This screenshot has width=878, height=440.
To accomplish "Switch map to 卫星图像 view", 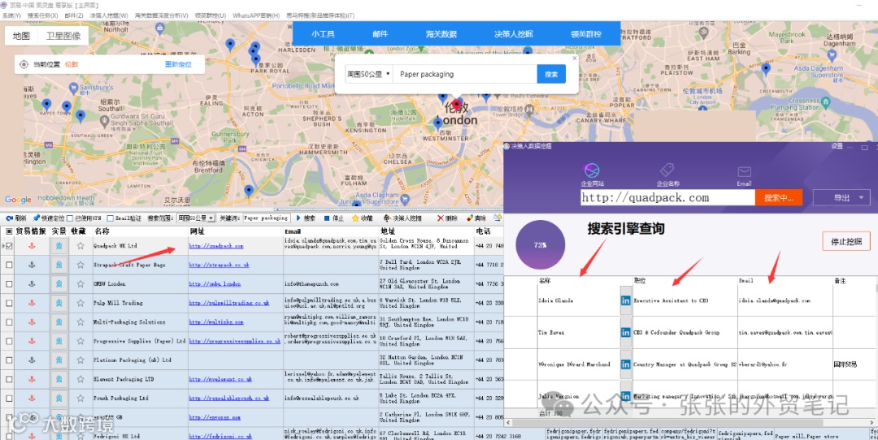I will click(63, 36).
